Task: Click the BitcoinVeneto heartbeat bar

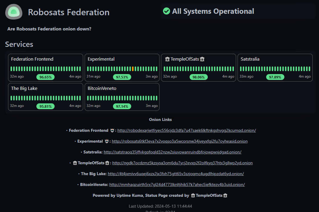Action: pos(122,98)
